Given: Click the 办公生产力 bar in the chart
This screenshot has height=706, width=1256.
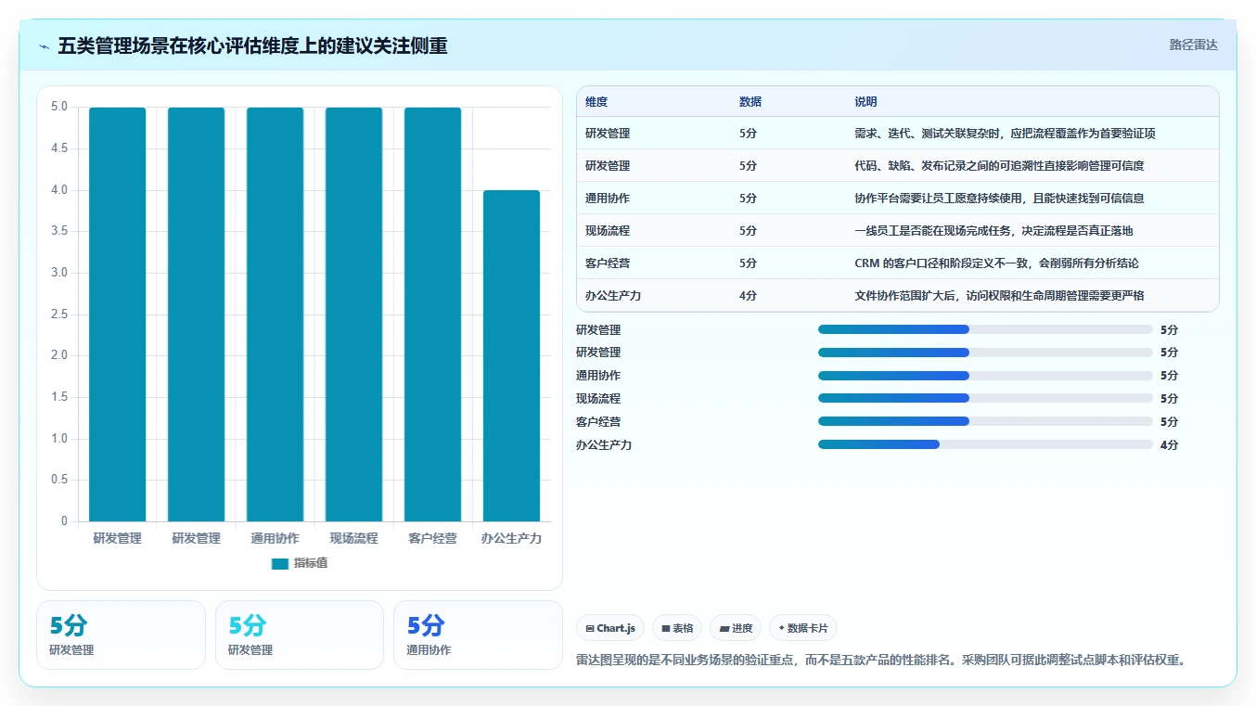Looking at the screenshot, I should (x=511, y=356).
